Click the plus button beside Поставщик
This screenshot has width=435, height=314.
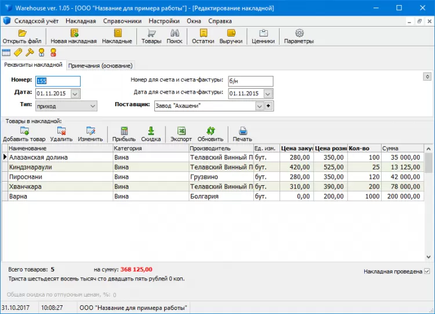point(269,106)
